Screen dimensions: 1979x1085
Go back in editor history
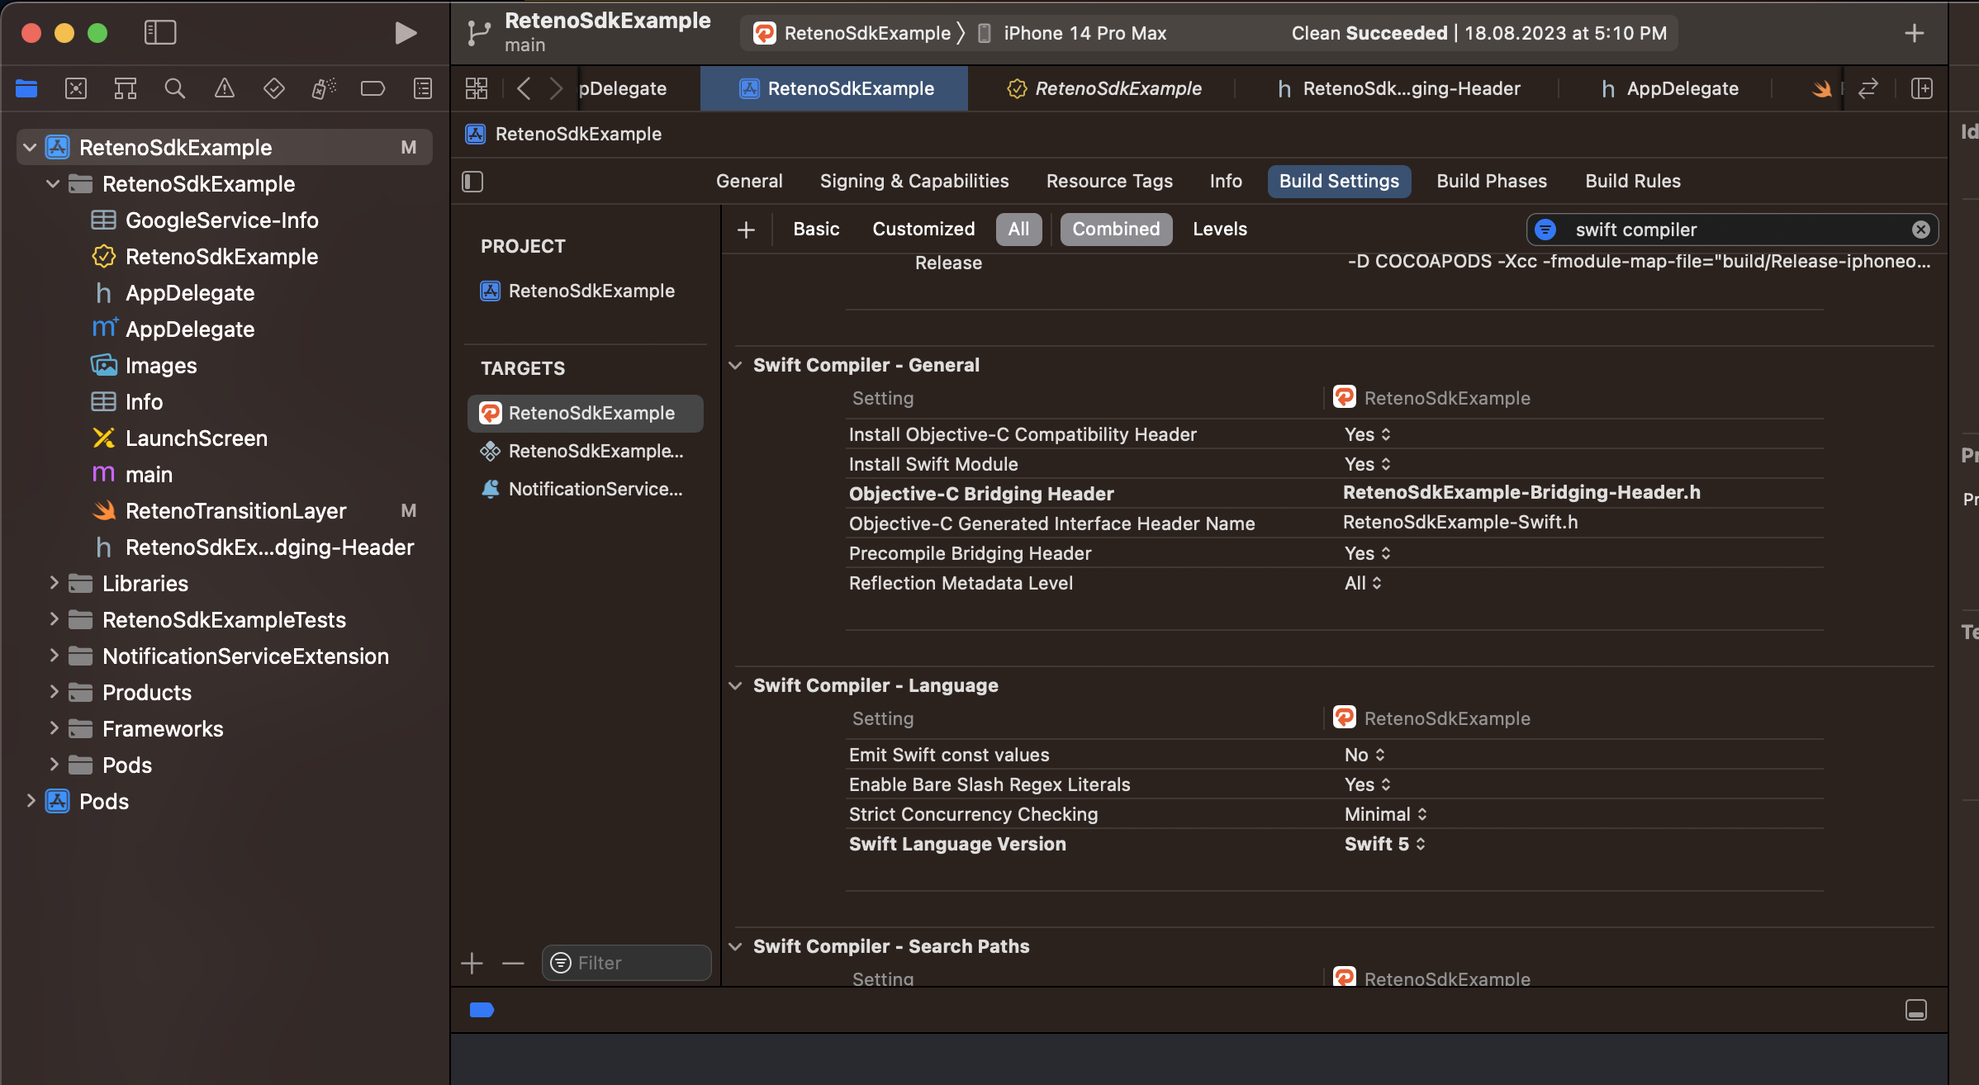(x=524, y=88)
